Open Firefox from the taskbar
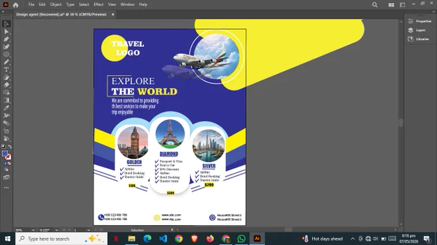The width and height of the screenshot is (437, 245). [210, 239]
